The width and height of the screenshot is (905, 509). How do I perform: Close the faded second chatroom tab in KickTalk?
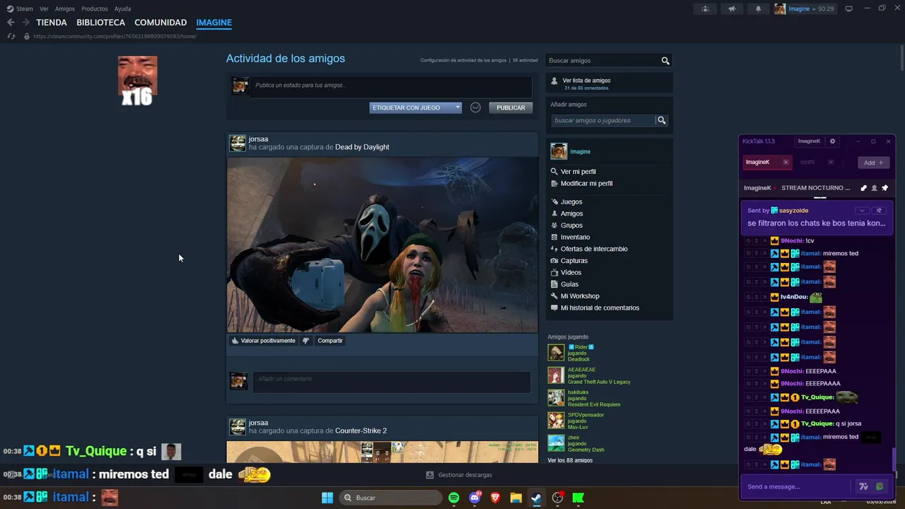tap(831, 162)
